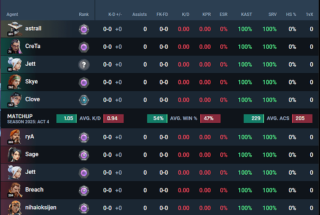
Task: Open nihaioksijen's player name link
Action: tap(41, 208)
